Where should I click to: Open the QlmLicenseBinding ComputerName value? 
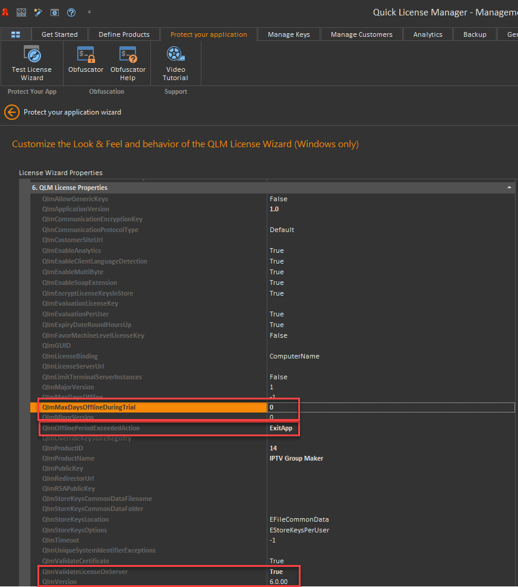click(x=295, y=356)
